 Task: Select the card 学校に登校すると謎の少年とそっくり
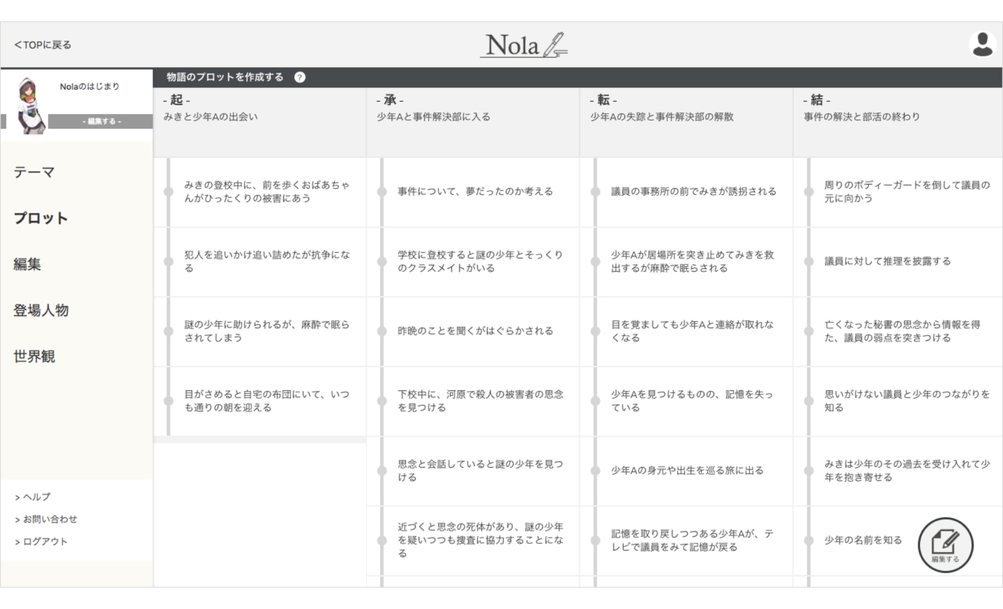pyautogui.click(x=473, y=261)
